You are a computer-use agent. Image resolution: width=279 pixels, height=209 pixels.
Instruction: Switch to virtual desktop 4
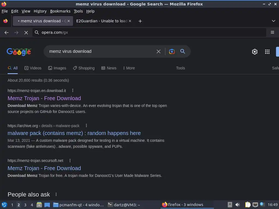tap(32, 205)
